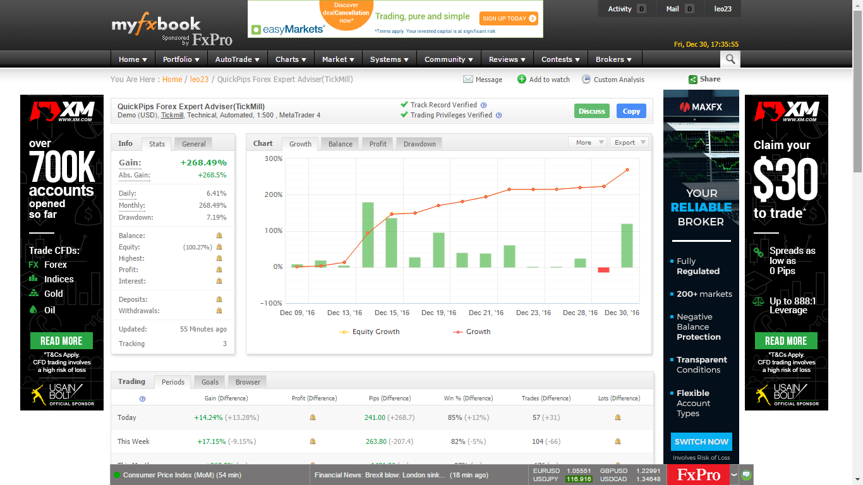
Task: Open the Brokers menu dropdown
Action: pyautogui.click(x=613, y=59)
